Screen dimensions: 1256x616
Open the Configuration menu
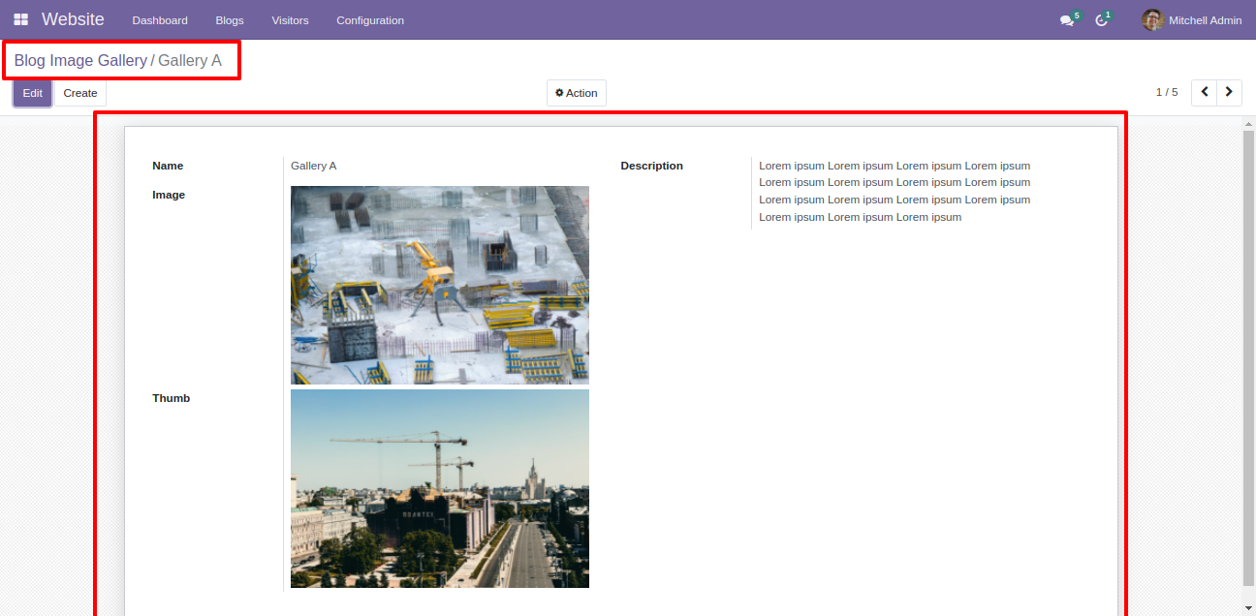point(370,20)
